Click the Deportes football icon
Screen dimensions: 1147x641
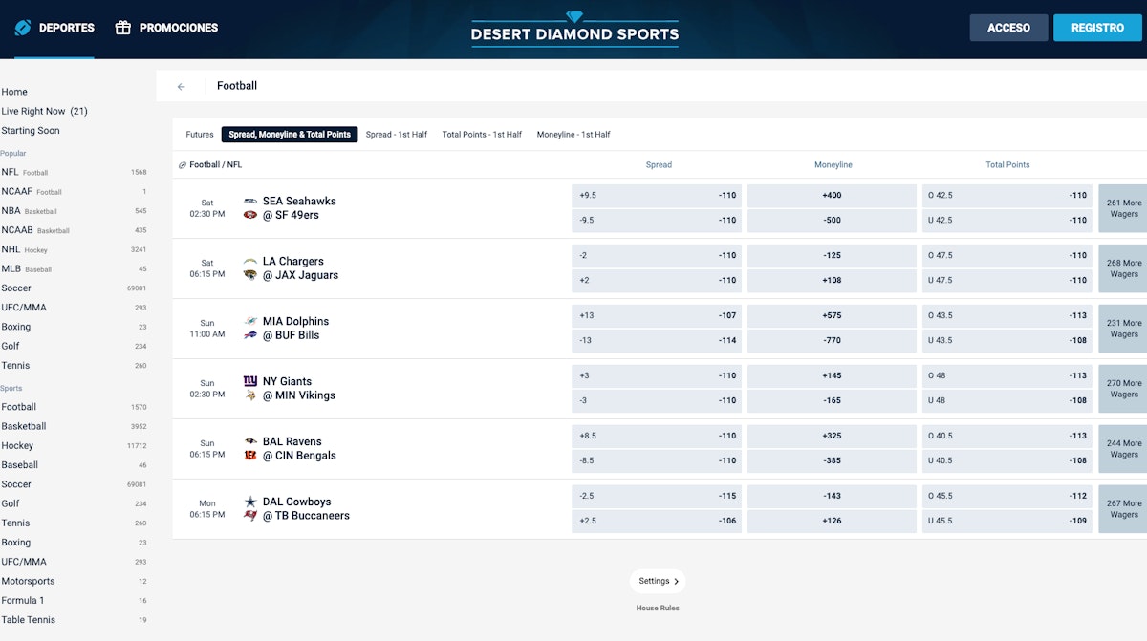(x=23, y=28)
